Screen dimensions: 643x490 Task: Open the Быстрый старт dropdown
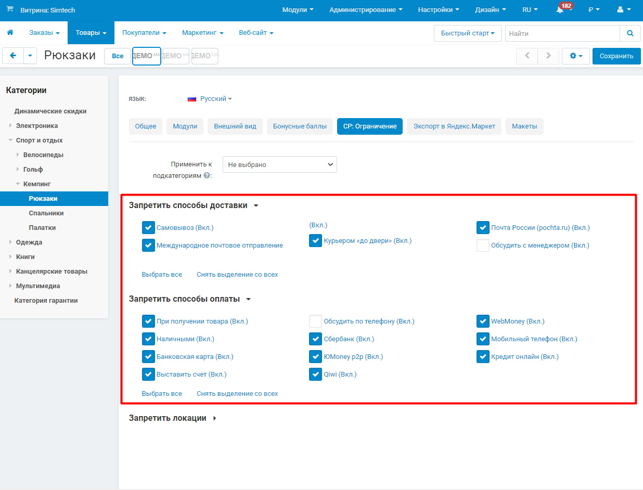coord(468,33)
